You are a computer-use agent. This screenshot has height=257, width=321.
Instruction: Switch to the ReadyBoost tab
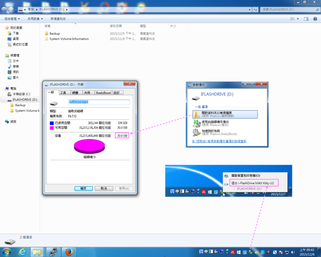[x=103, y=93]
